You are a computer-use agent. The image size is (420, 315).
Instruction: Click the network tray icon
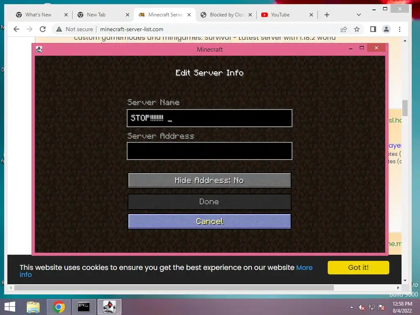coord(372,307)
